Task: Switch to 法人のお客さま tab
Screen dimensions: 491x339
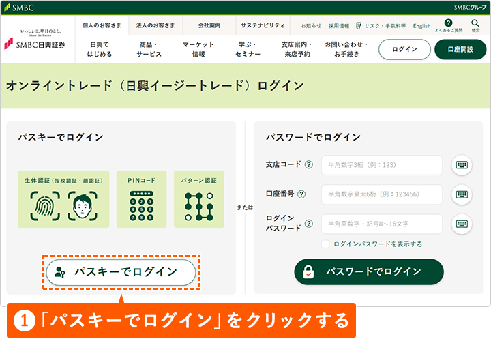Action: click(155, 26)
